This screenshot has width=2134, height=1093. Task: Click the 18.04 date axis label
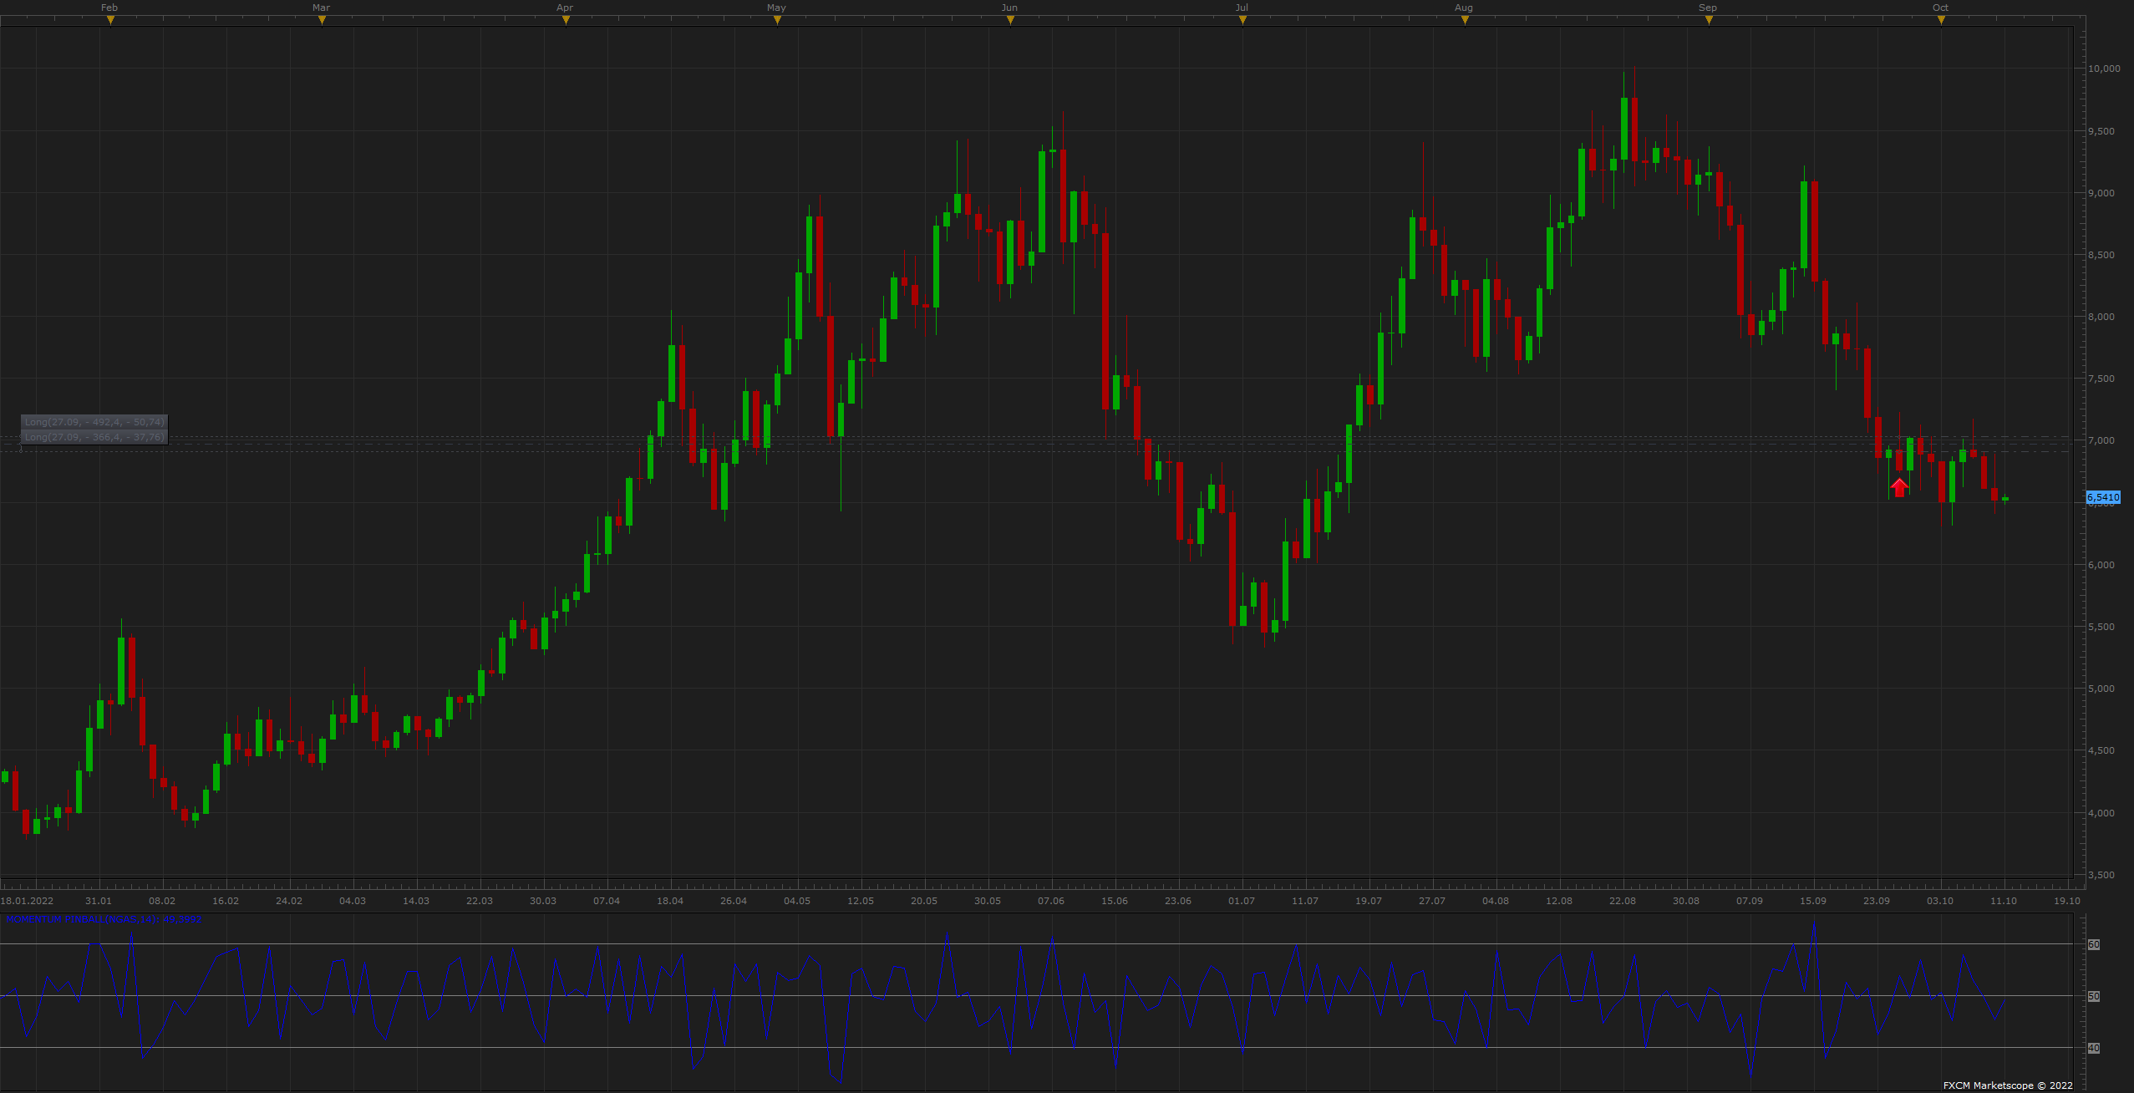pyautogui.click(x=670, y=901)
